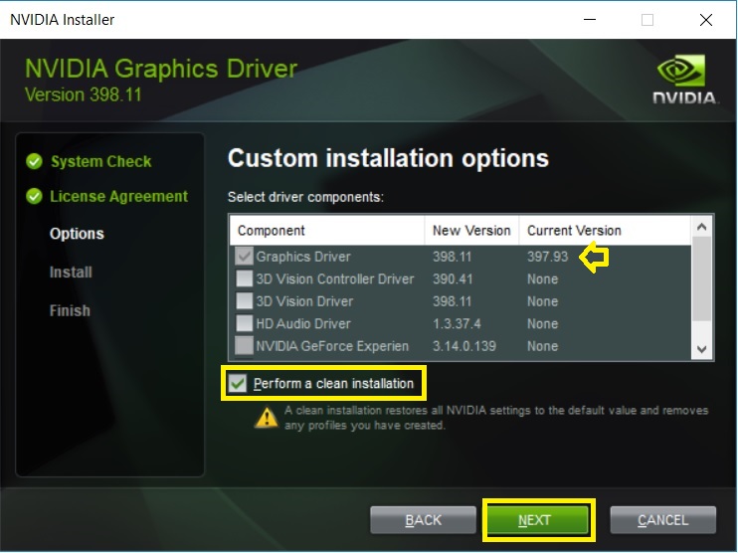The image size is (738, 553).
Task: Click the green NEXT button
Action: point(538,520)
